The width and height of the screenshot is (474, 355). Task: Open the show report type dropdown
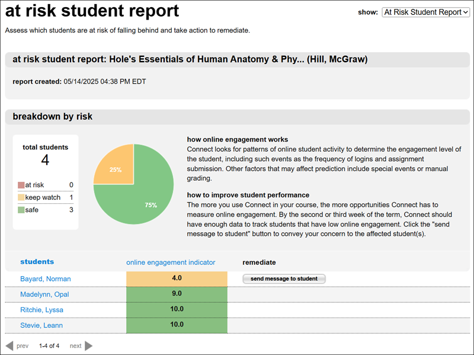click(x=425, y=12)
